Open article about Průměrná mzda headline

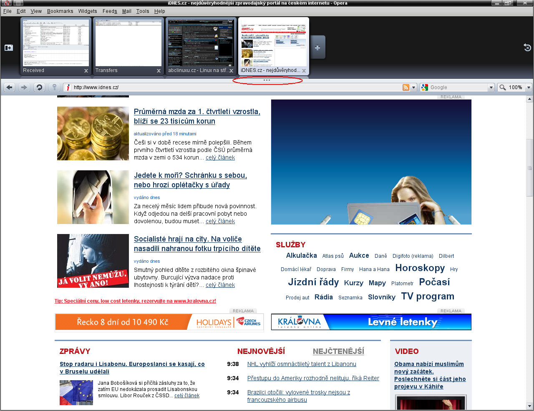pyautogui.click(x=197, y=117)
